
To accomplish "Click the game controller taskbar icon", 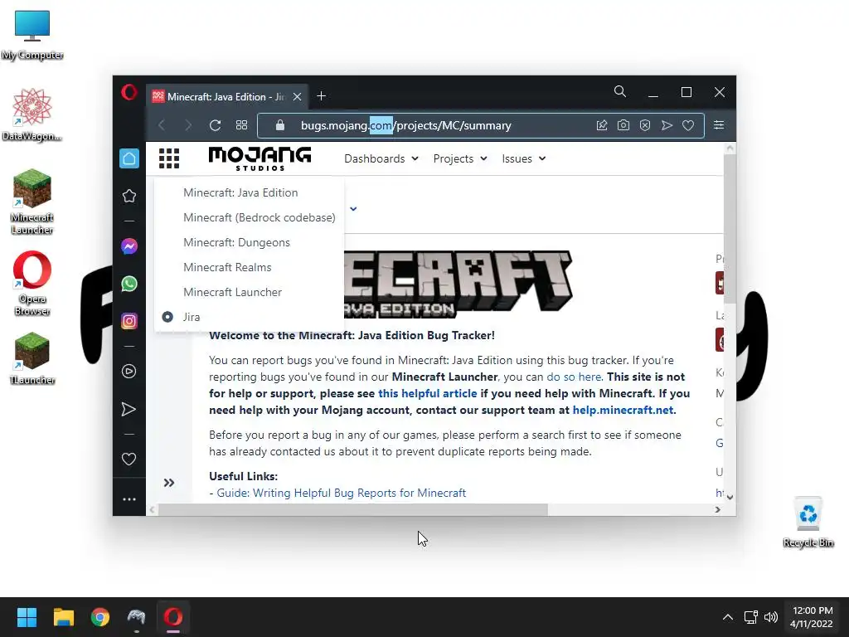I will [x=137, y=617].
